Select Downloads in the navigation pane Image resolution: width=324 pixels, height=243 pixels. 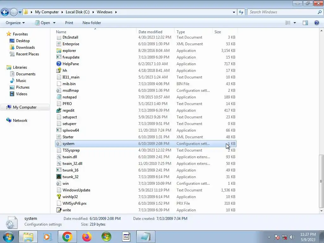[x=25, y=47]
